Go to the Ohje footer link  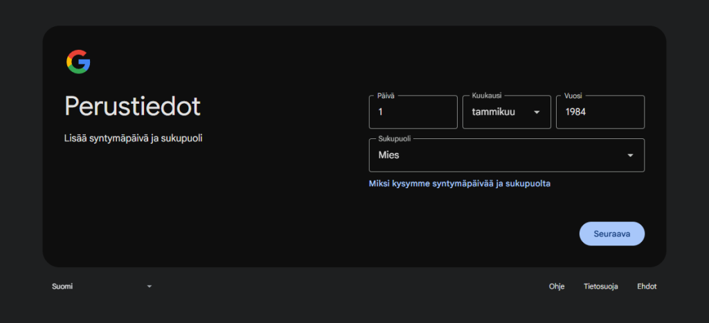click(x=557, y=286)
